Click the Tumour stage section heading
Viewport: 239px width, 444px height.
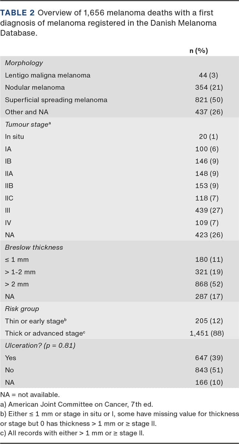[28, 124]
